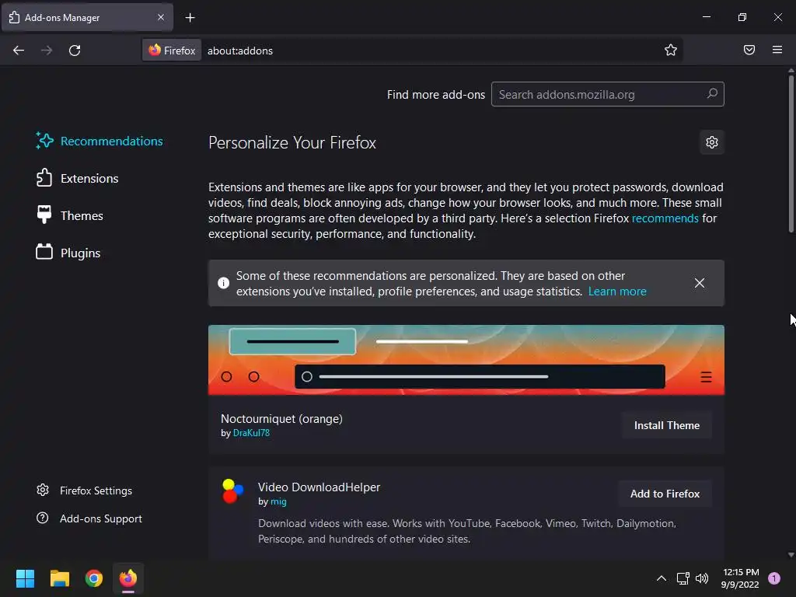Click the Video DownloadHelper icon
The height and width of the screenshot is (597, 796).
click(233, 491)
